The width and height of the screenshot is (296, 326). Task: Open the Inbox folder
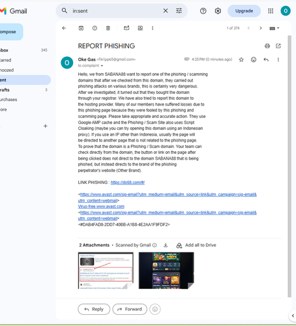click(x=25, y=50)
